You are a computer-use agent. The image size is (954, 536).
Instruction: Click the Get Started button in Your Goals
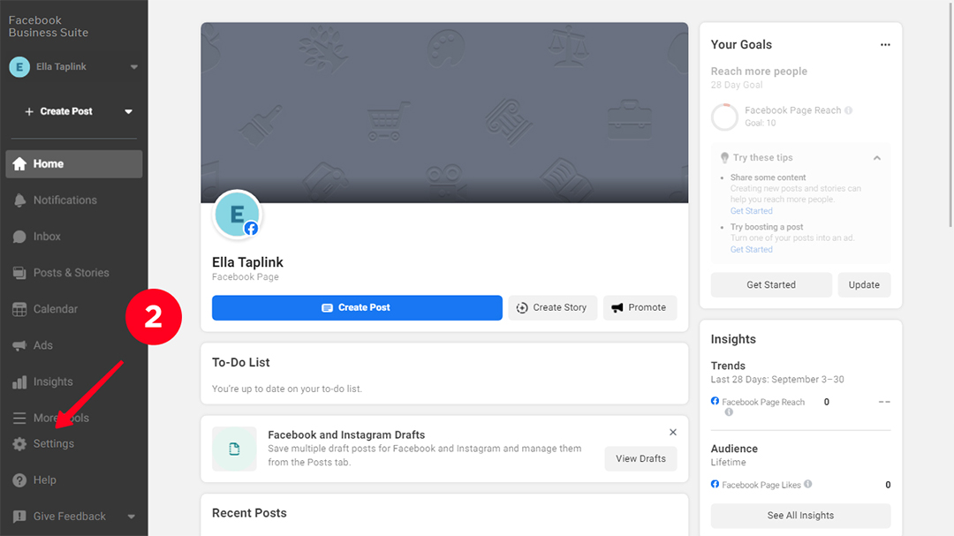click(x=771, y=284)
